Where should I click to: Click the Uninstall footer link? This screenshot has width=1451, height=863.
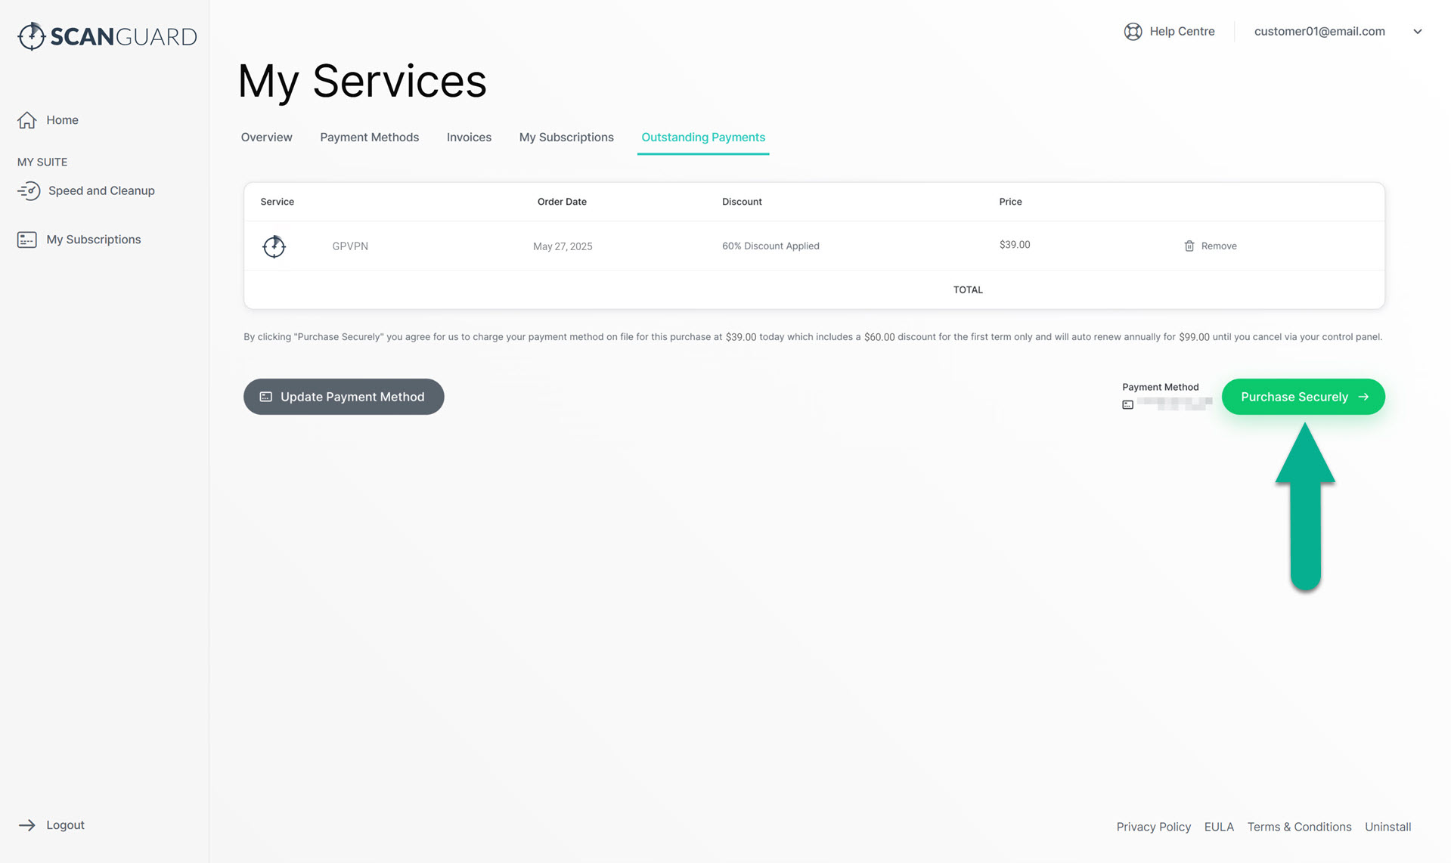pyautogui.click(x=1387, y=827)
